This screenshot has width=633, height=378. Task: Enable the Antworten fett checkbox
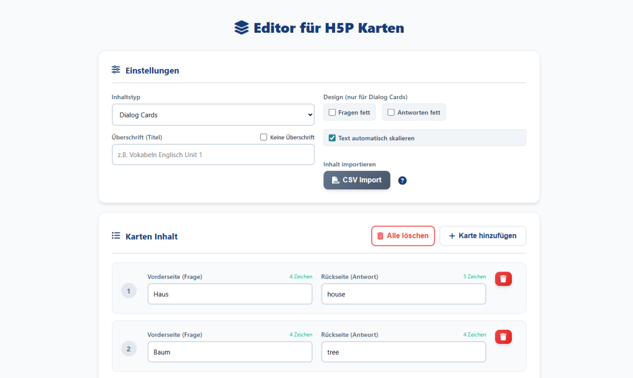[x=391, y=113]
